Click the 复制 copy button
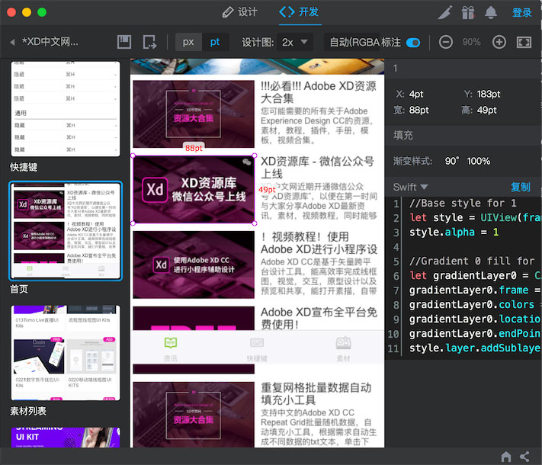Screen dimensions: 542x465 520,187
